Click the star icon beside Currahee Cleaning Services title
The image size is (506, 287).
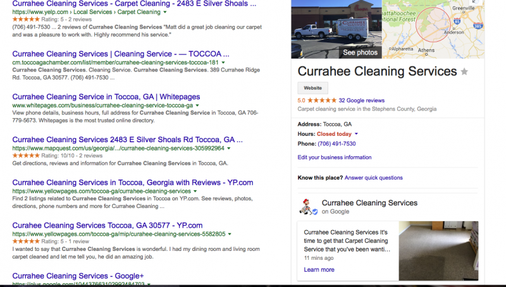[464, 71]
